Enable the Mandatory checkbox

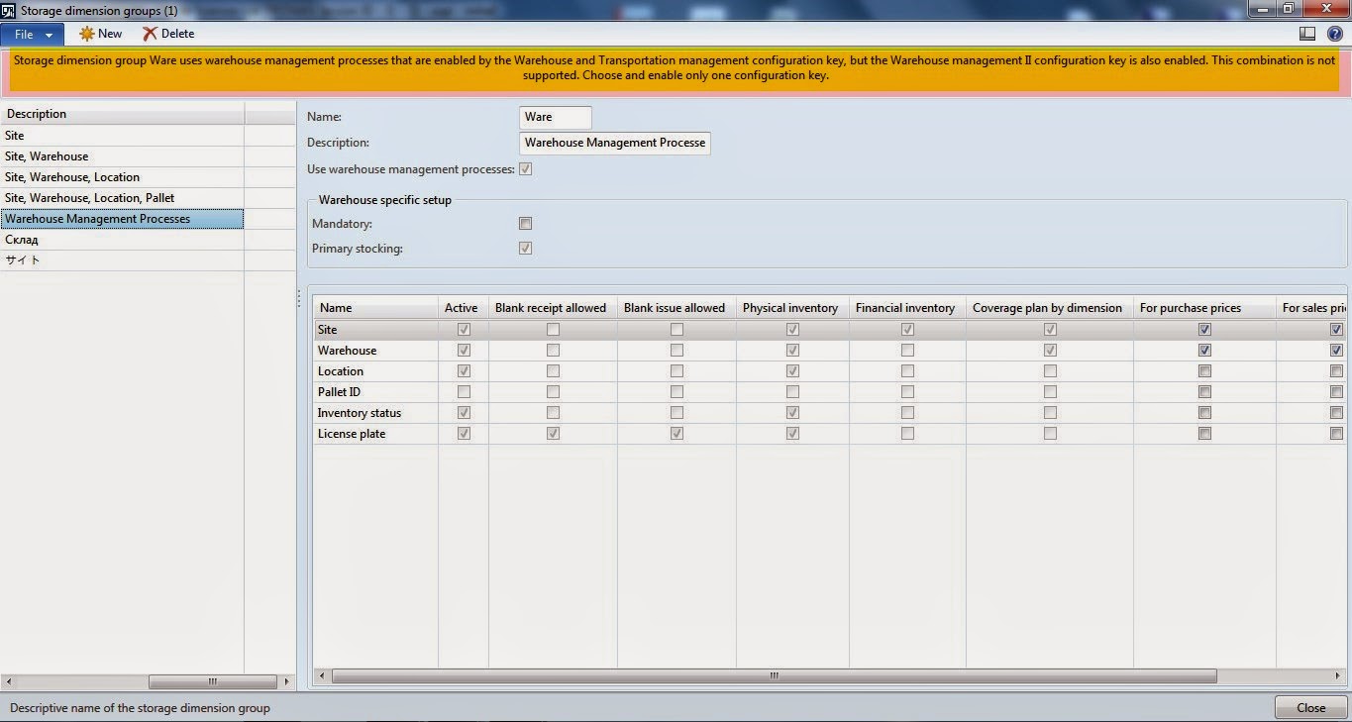525,223
